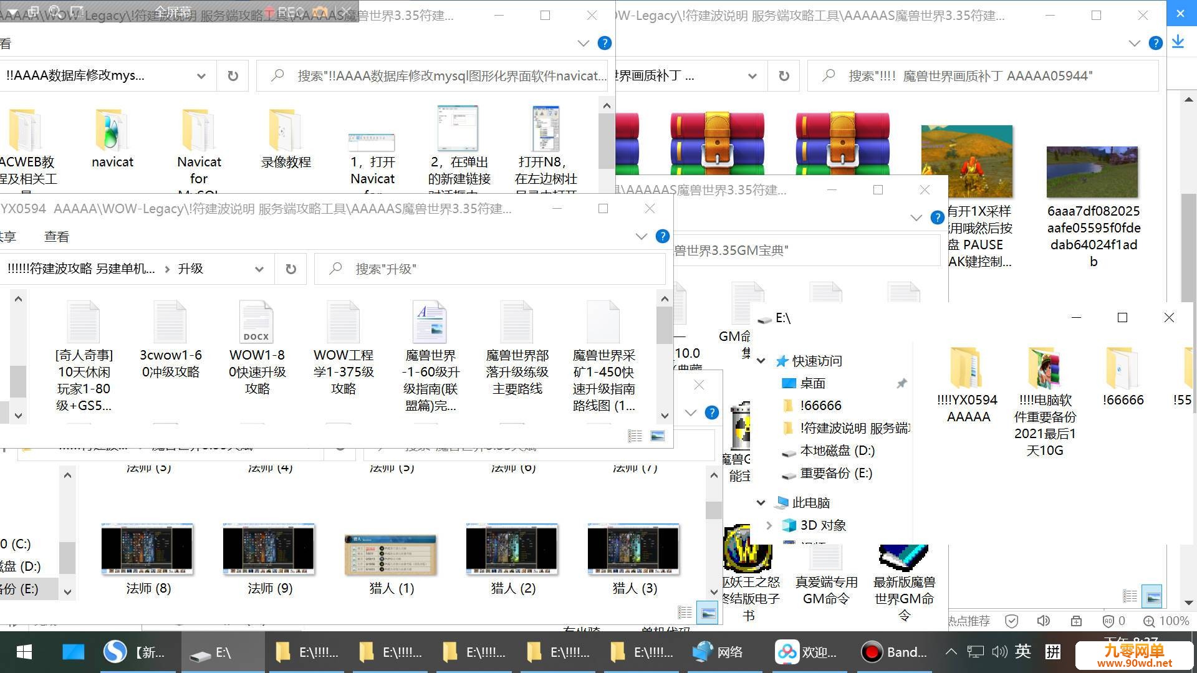
Task: Open the navicat folder icon
Action: (112, 130)
